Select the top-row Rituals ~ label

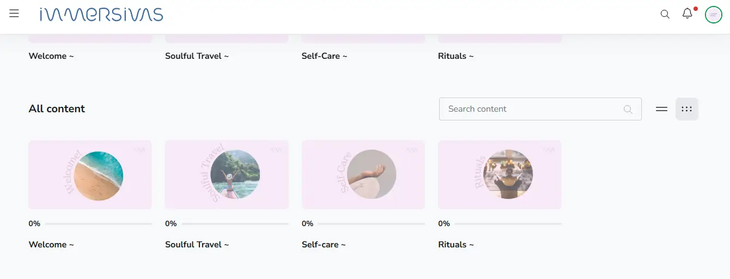(456, 56)
